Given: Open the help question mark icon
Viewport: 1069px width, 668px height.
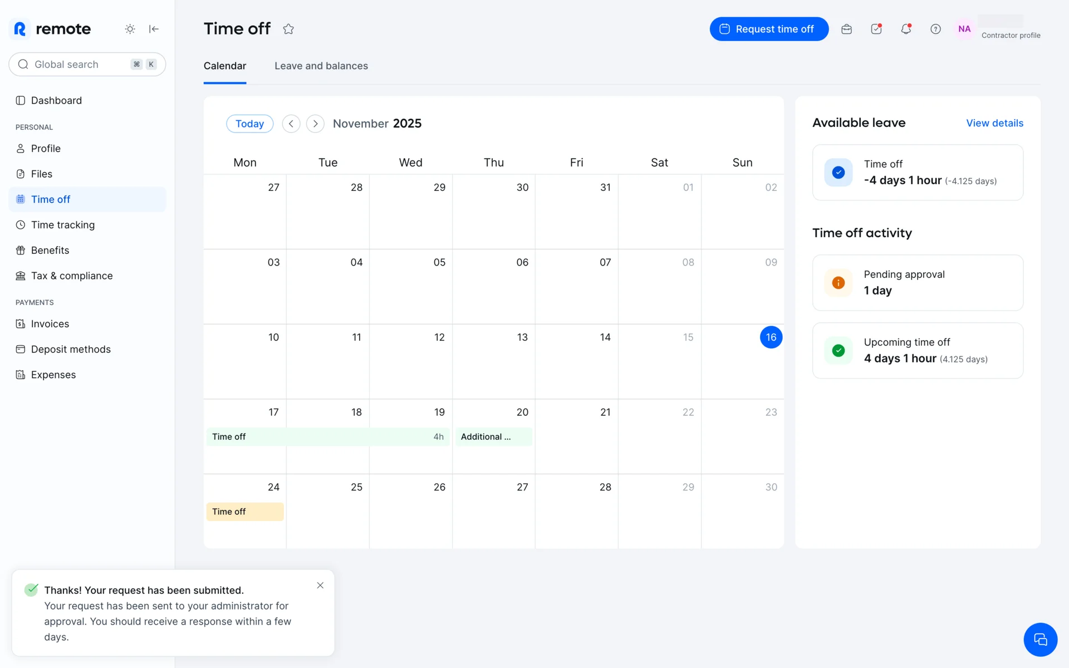Looking at the screenshot, I should 935,29.
